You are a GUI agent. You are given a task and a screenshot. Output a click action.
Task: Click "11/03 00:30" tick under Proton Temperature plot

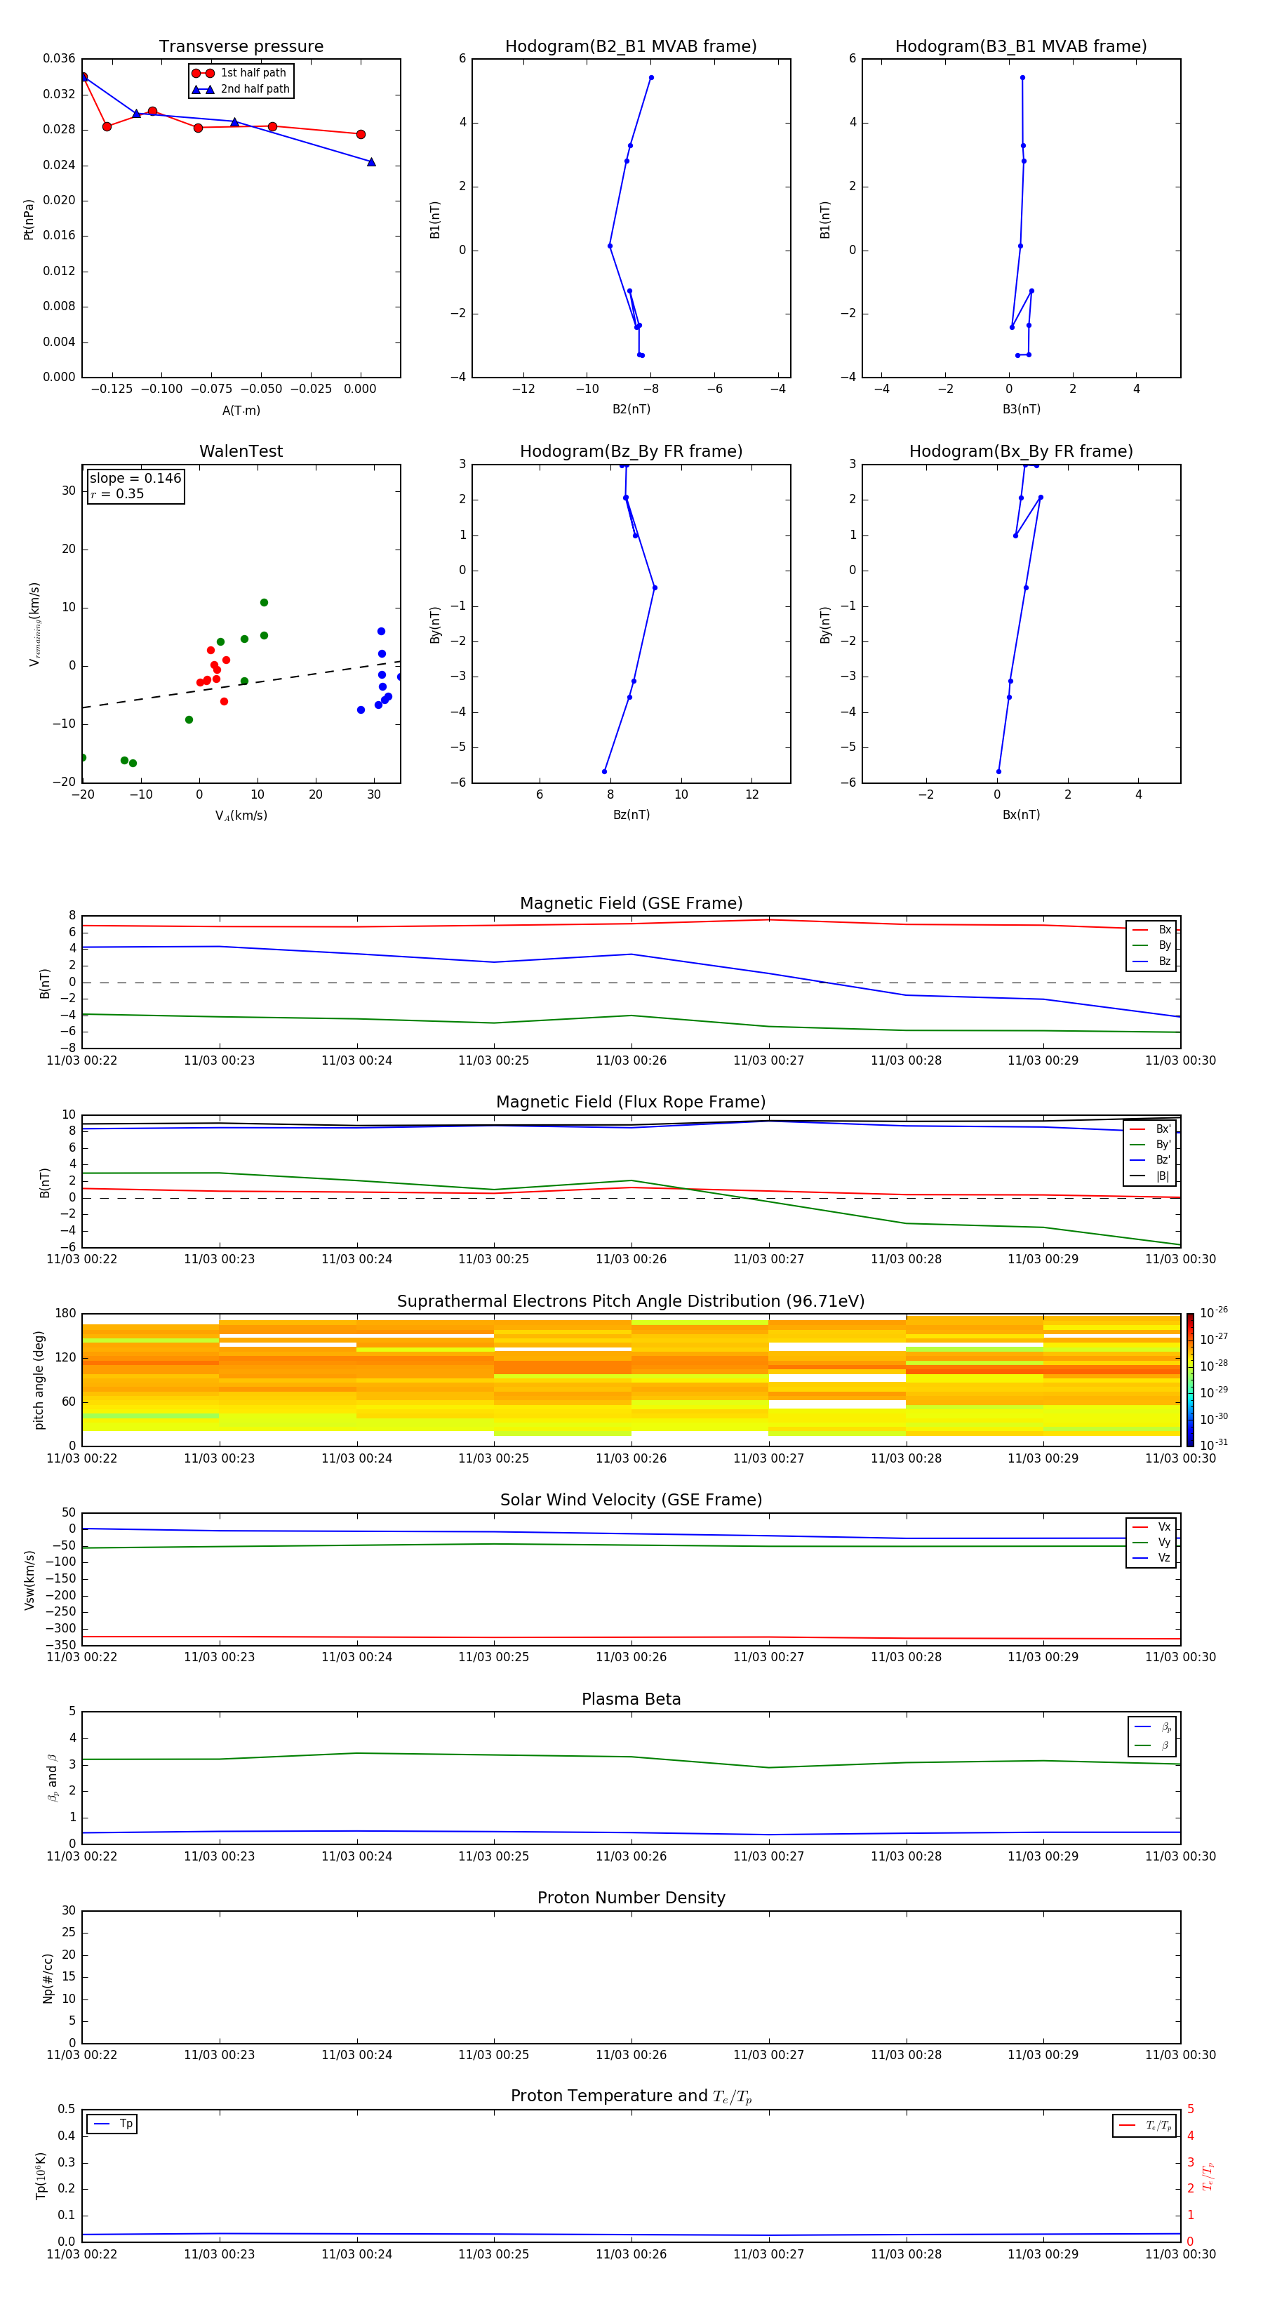coord(1180,2255)
